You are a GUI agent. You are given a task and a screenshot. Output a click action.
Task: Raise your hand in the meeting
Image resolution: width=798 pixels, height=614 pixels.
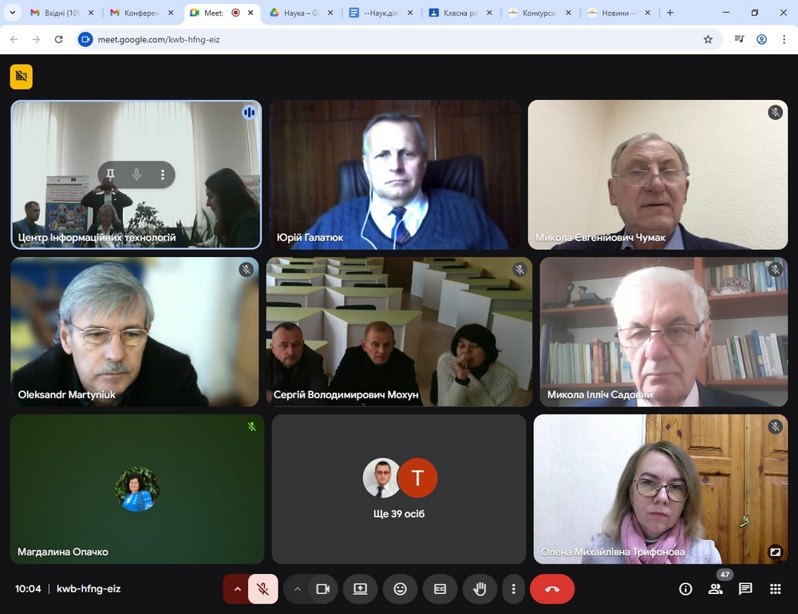click(480, 589)
